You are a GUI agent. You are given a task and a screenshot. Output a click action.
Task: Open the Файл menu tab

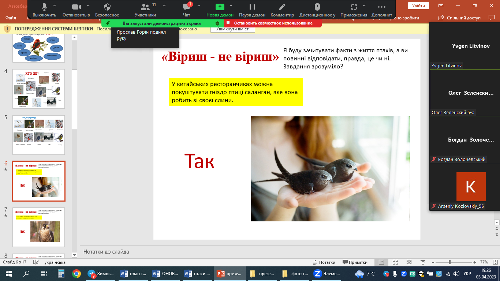(11, 18)
